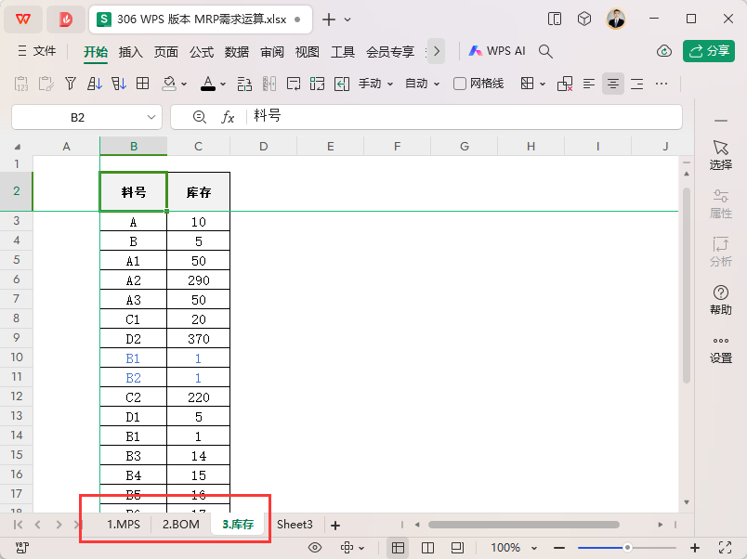The height and width of the screenshot is (559, 747).
Task: Click the wrap text icon
Action: point(294,84)
